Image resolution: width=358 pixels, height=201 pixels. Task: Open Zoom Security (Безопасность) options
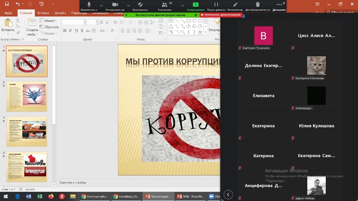[140, 5]
